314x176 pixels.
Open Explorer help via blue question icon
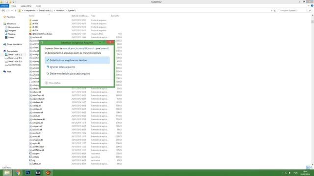[312, 6]
